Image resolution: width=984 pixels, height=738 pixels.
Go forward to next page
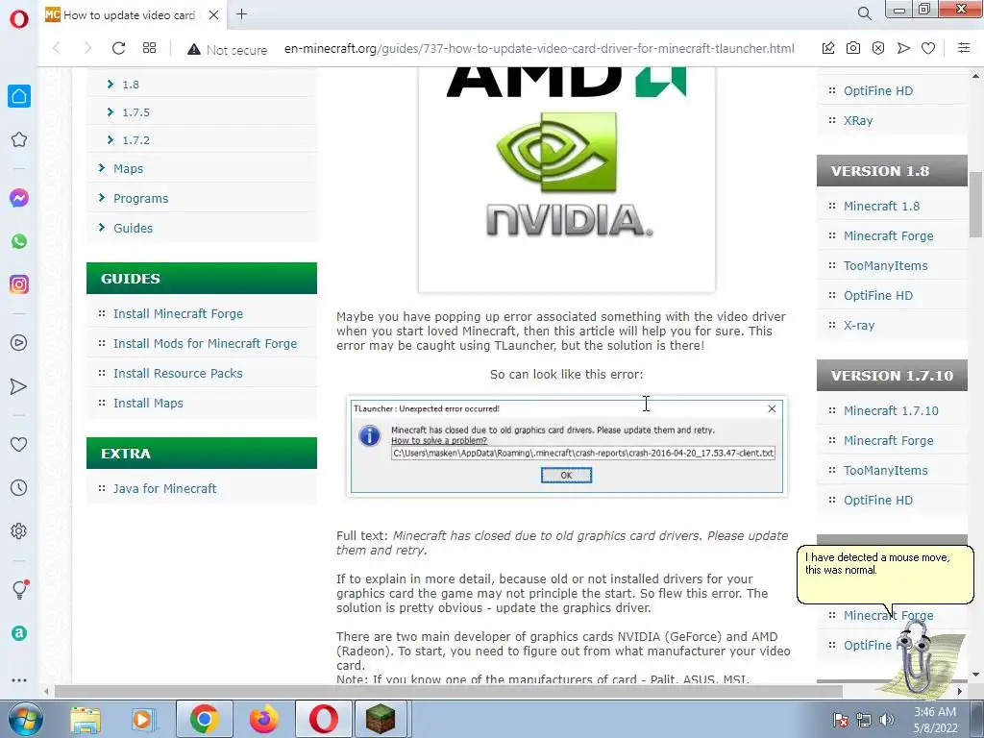[x=87, y=48]
